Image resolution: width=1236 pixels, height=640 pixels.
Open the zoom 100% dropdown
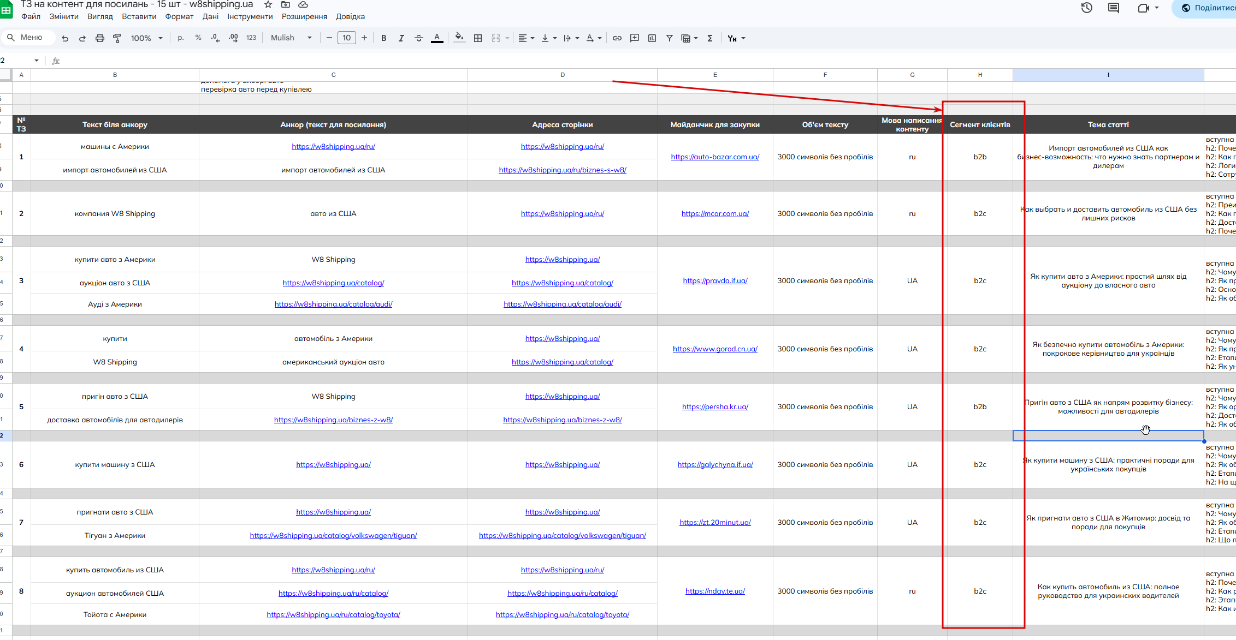coord(146,38)
